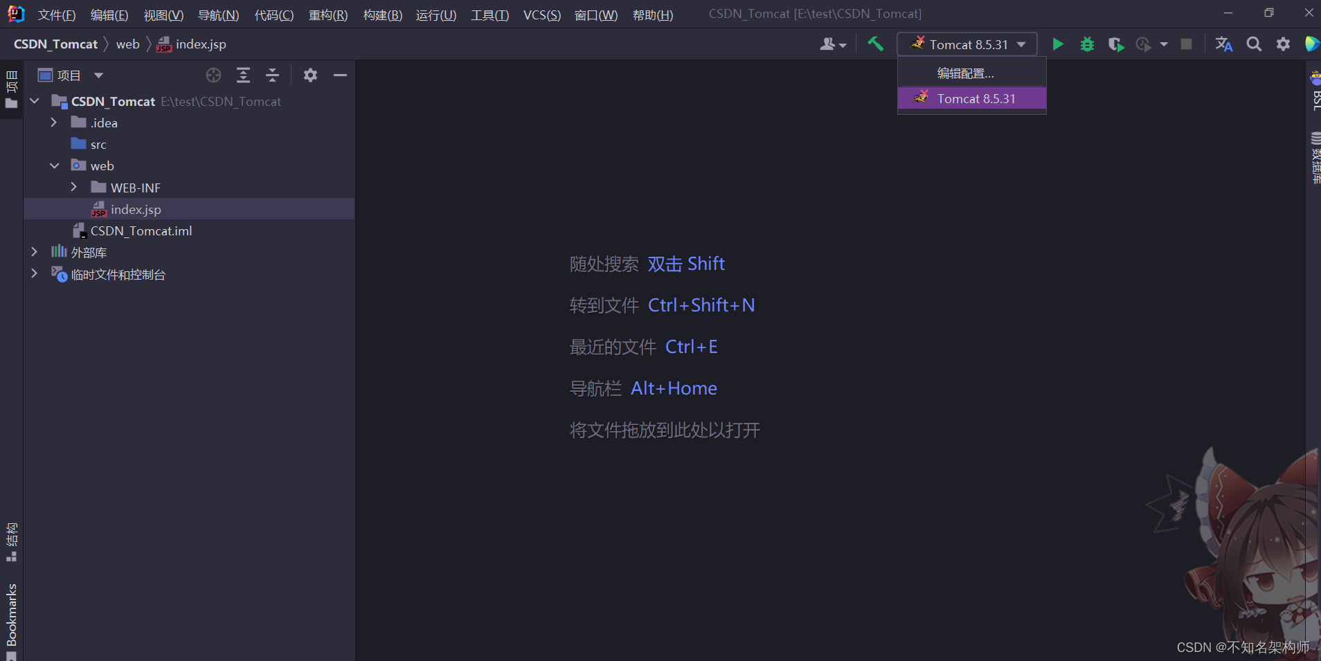The height and width of the screenshot is (661, 1321).
Task: Collapse the web folder node
Action: [x=54, y=165]
